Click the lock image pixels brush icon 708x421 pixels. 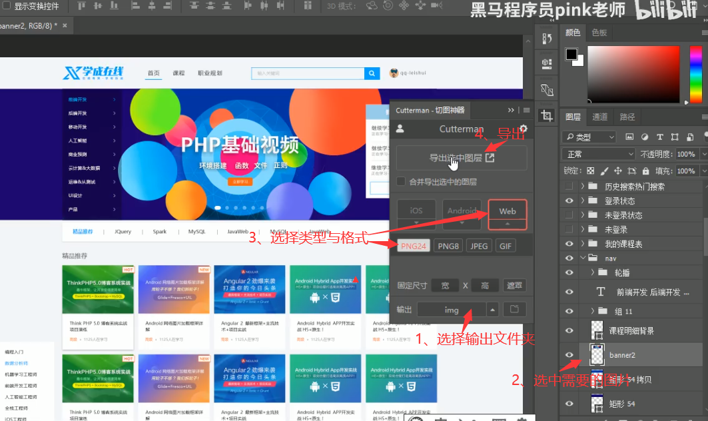604,171
